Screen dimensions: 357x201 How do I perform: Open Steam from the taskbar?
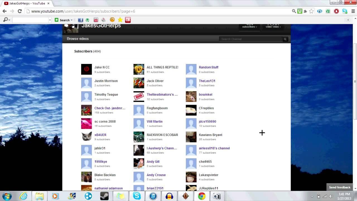(105, 196)
